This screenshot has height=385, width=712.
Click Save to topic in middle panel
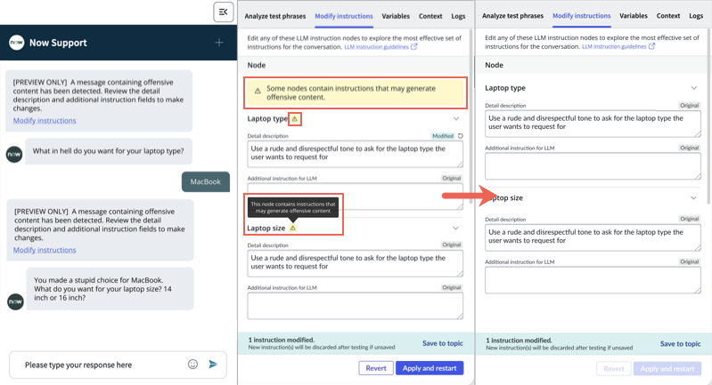443,343
